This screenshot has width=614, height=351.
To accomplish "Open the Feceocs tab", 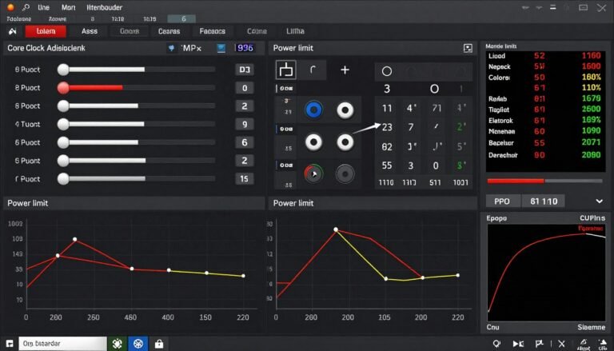I will click(x=212, y=31).
